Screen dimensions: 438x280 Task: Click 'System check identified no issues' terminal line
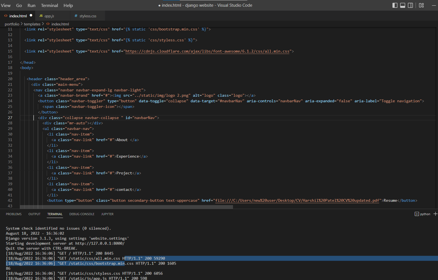[59, 228]
